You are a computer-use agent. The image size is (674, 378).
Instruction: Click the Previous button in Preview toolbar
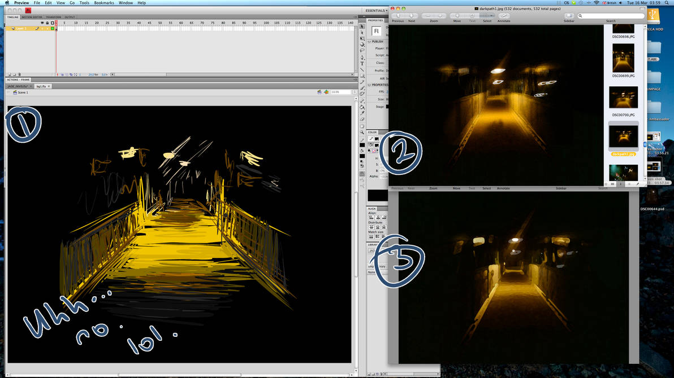[x=398, y=16]
